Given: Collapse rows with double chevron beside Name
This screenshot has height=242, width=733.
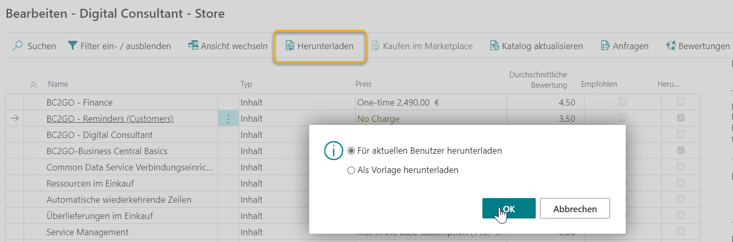Looking at the screenshot, I should point(34,84).
